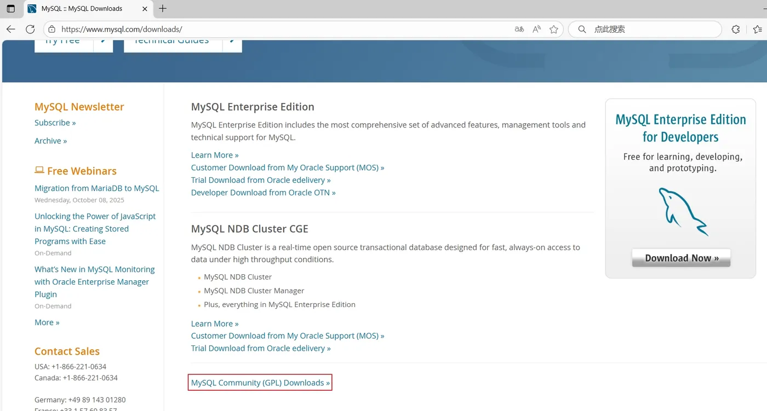Image resolution: width=767 pixels, height=411 pixels.
Task: Open the Contact Sales heading
Action: click(x=67, y=351)
